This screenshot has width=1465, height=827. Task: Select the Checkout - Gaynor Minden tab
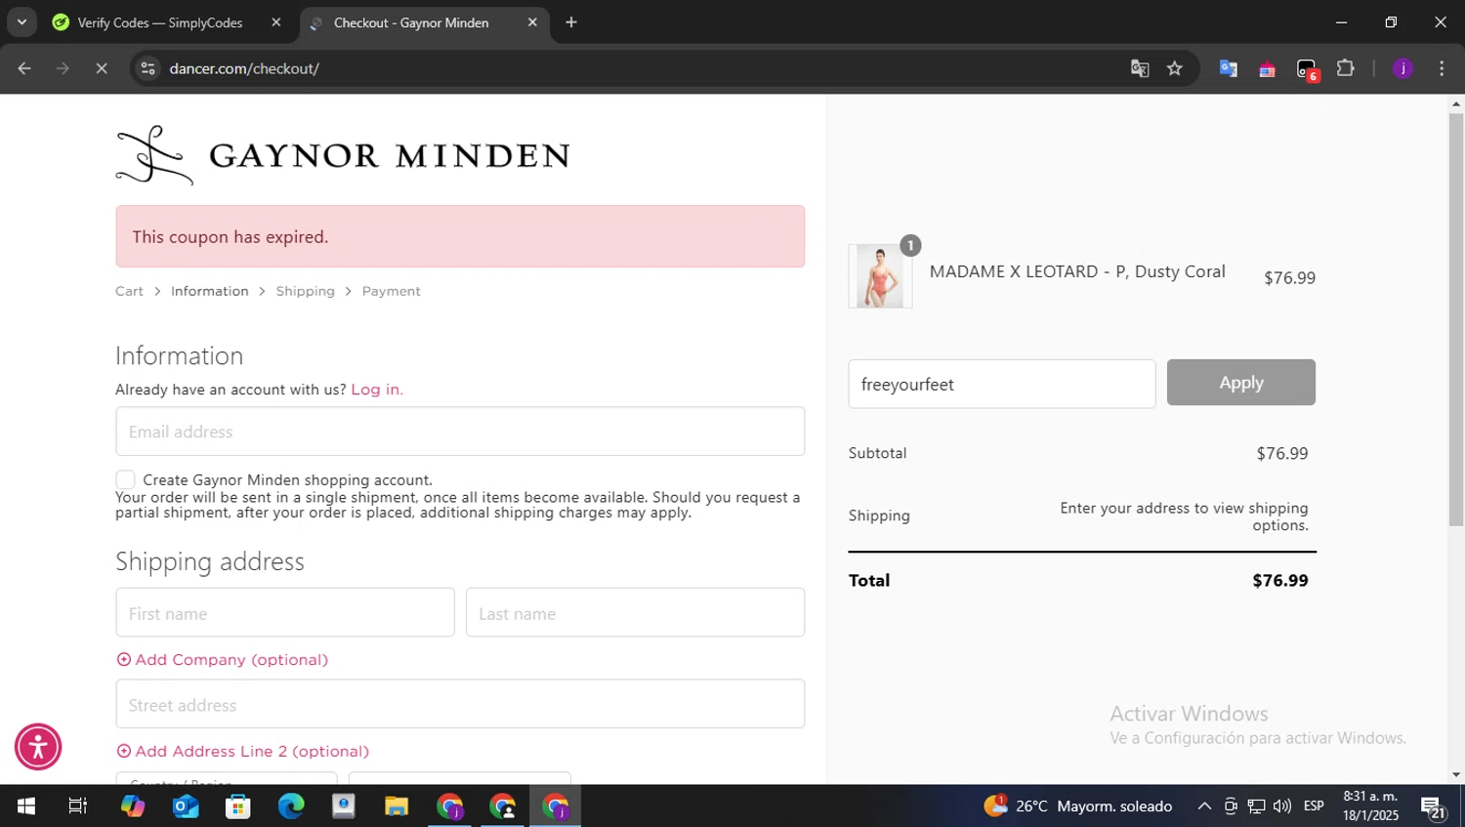(411, 22)
